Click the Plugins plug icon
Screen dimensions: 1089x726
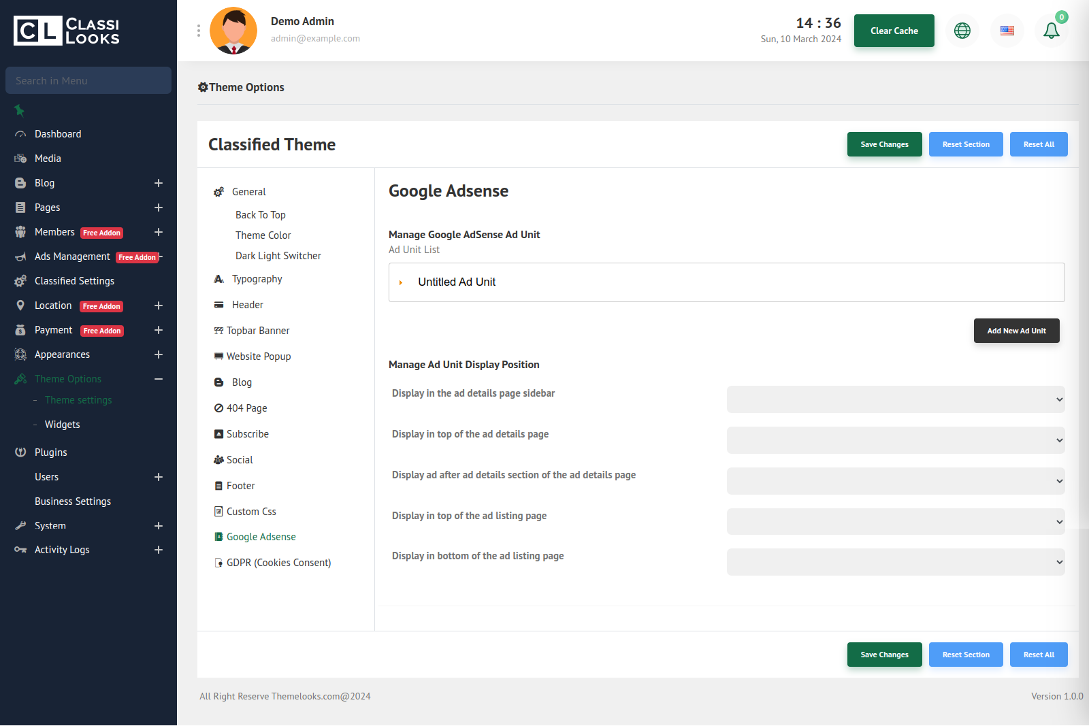[x=20, y=452]
